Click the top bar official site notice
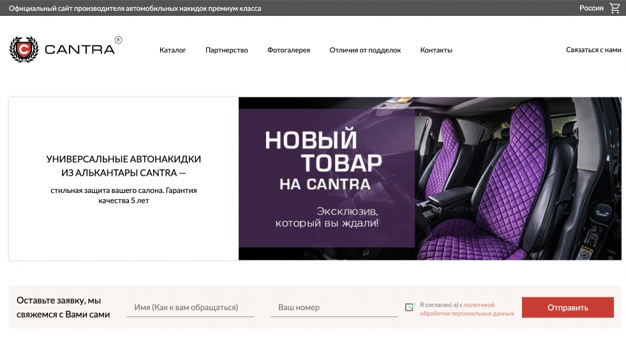The image size is (626, 342). [135, 8]
